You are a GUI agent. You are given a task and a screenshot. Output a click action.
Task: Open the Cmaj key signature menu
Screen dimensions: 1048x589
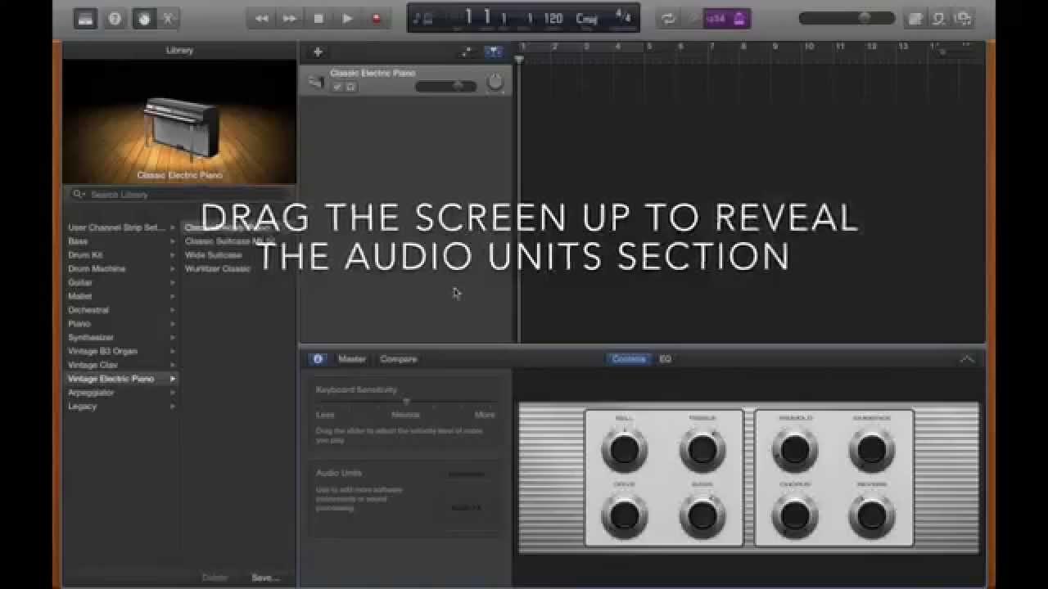coord(586,19)
